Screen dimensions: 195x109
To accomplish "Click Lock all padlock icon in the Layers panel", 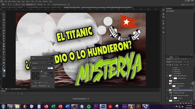I will (177, 65).
